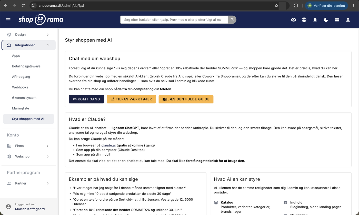Viewport: 359px width, 215px height.
Task: Click 'Eksempler på hvad du kan sige' heading
Action: [x=103, y=179]
